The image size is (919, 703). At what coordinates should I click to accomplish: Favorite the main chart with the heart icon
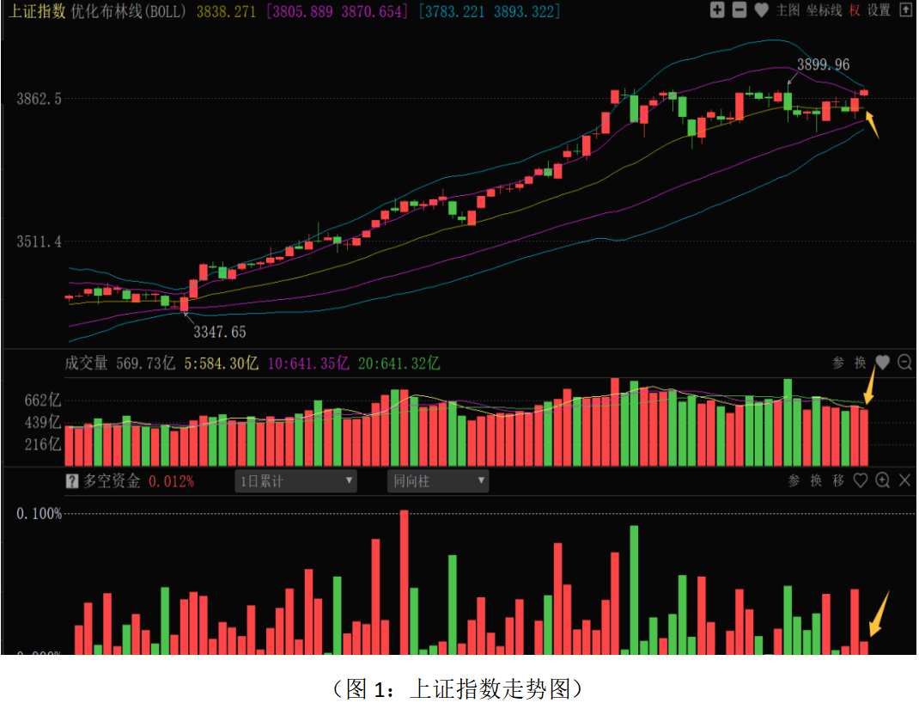pyautogui.click(x=761, y=10)
